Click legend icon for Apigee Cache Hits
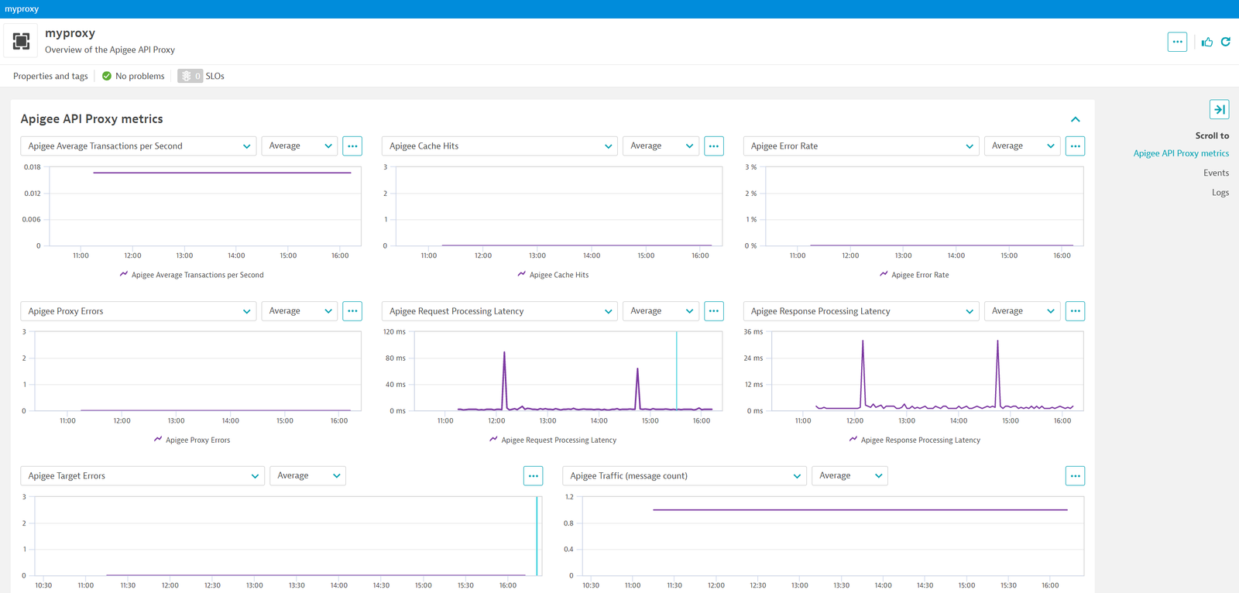The width and height of the screenshot is (1239, 593). [522, 274]
